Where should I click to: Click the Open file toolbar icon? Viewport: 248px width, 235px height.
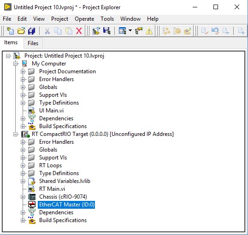point(21,31)
